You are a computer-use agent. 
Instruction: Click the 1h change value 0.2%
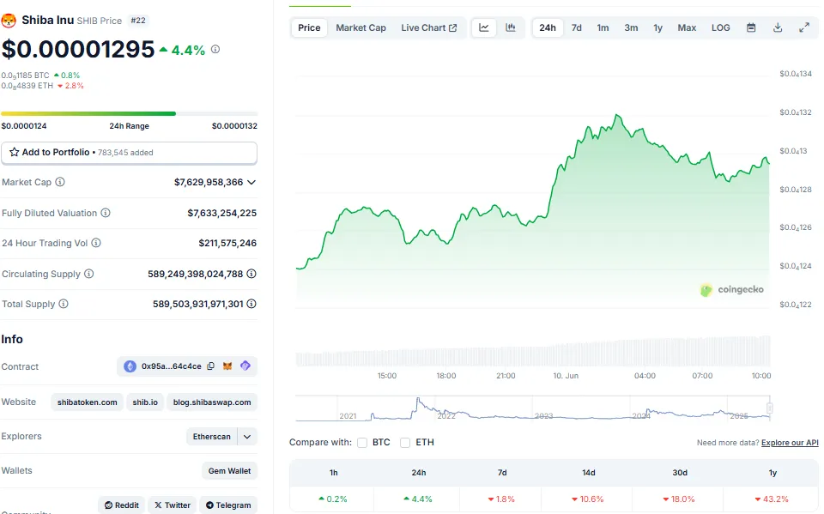pyautogui.click(x=333, y=499)
